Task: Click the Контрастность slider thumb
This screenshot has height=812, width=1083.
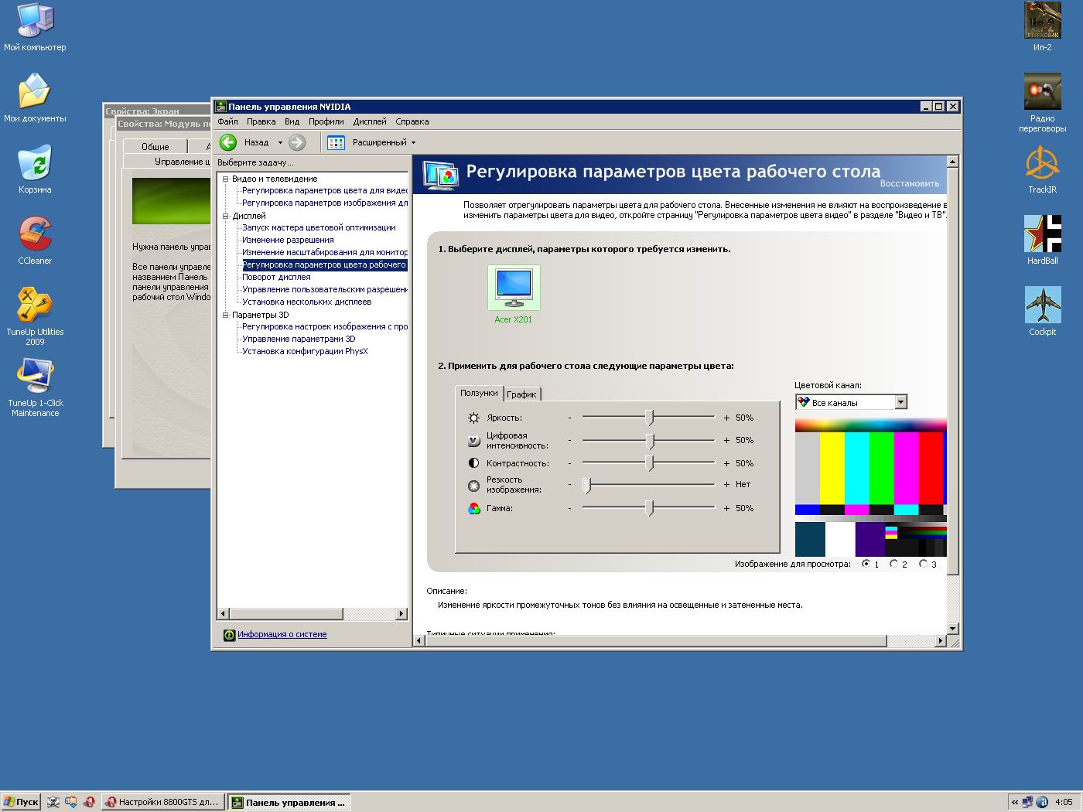Action: pos(650,463)
